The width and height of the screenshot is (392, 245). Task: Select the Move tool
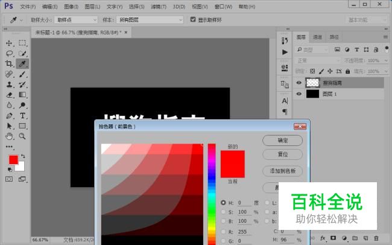pos(9,43)
